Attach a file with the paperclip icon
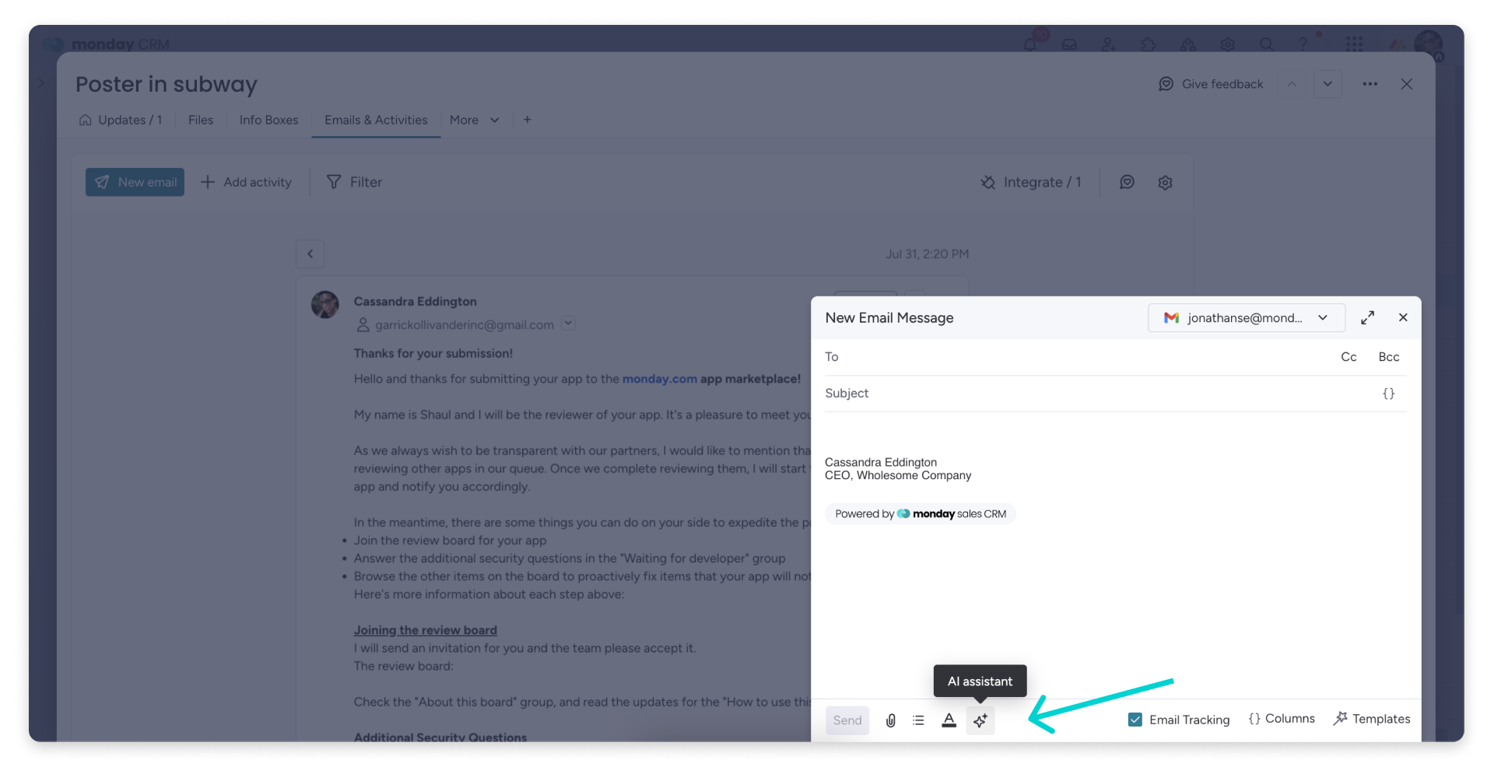Screen dimensions: 1494x767 pyautogui.click(x=891, y=720)
